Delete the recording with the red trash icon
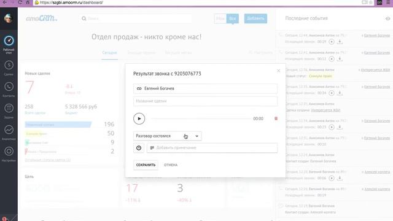Image resolution: width=393 pixels, height=221 pixels. click(276, 118)
